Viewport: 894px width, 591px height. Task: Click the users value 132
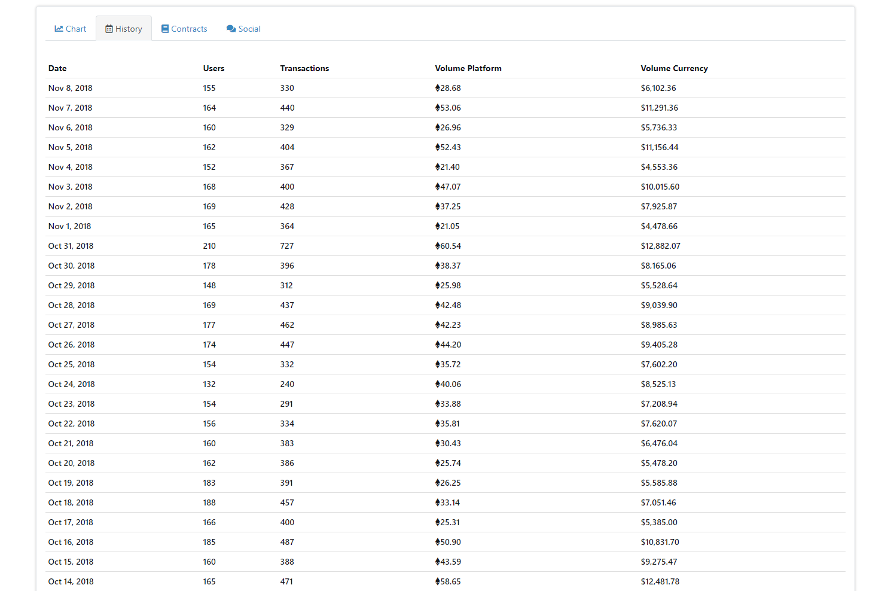coord(209,384)
